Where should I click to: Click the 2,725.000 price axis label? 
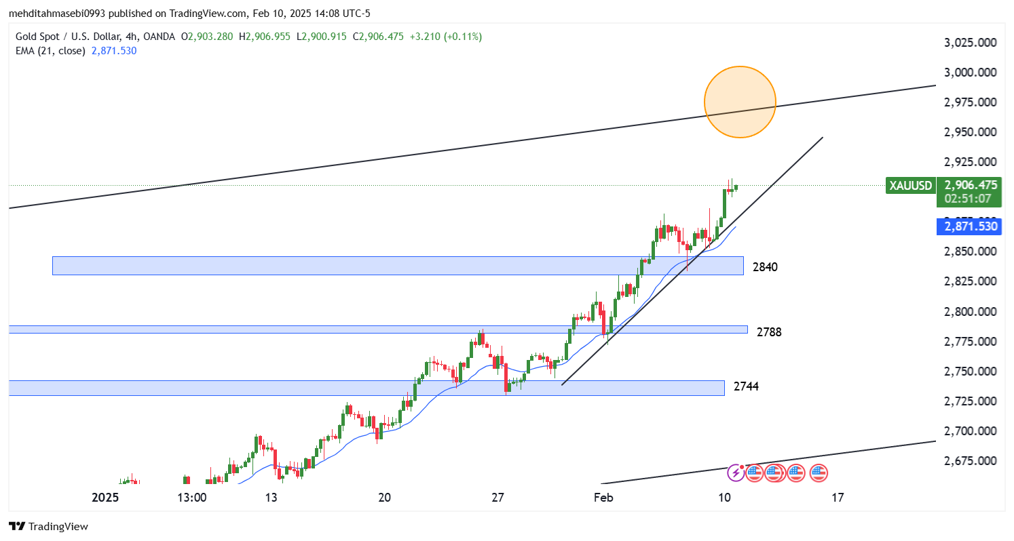coord(971,401)
